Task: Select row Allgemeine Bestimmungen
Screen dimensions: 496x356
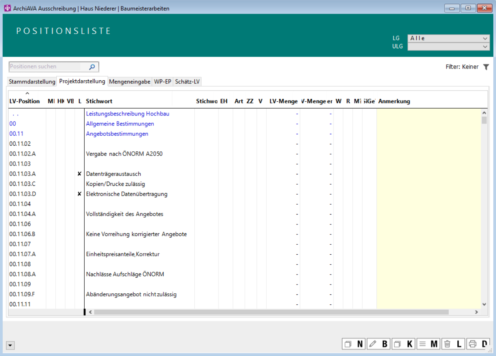Action: 120,124
